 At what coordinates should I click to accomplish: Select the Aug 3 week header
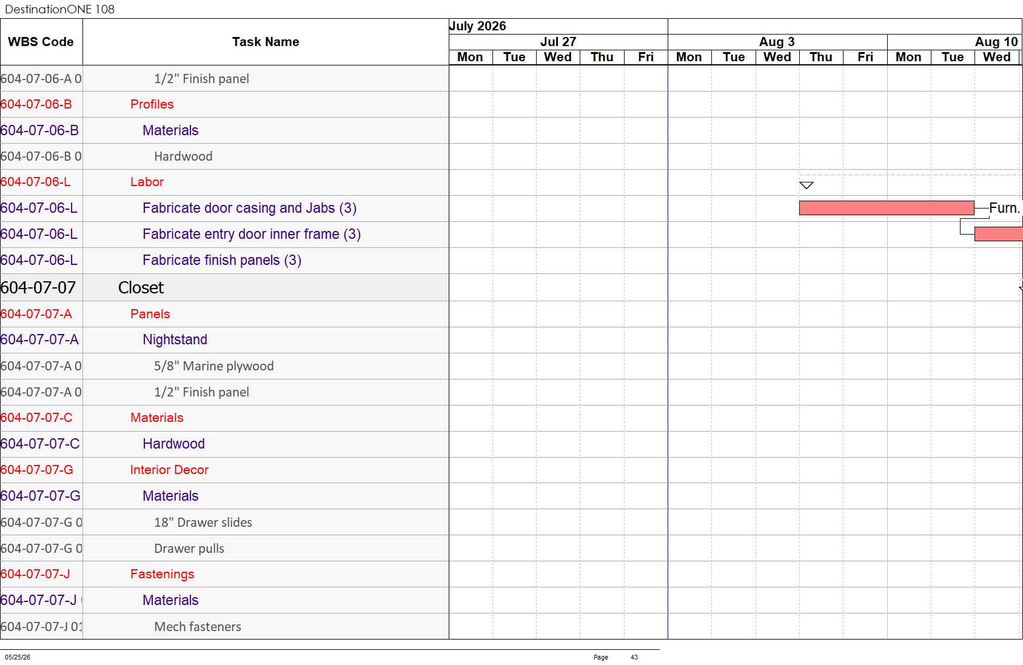pos(777,42)
